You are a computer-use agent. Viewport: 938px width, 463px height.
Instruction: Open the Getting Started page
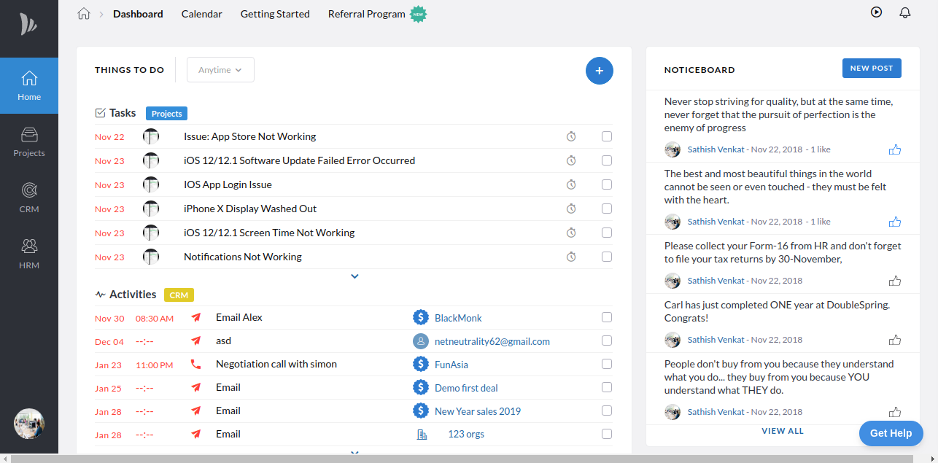[x=275, y=14]
